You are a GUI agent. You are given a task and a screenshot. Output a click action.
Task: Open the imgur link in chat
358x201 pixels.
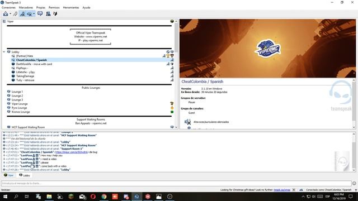pyautogui.click(x=71, y=152)
